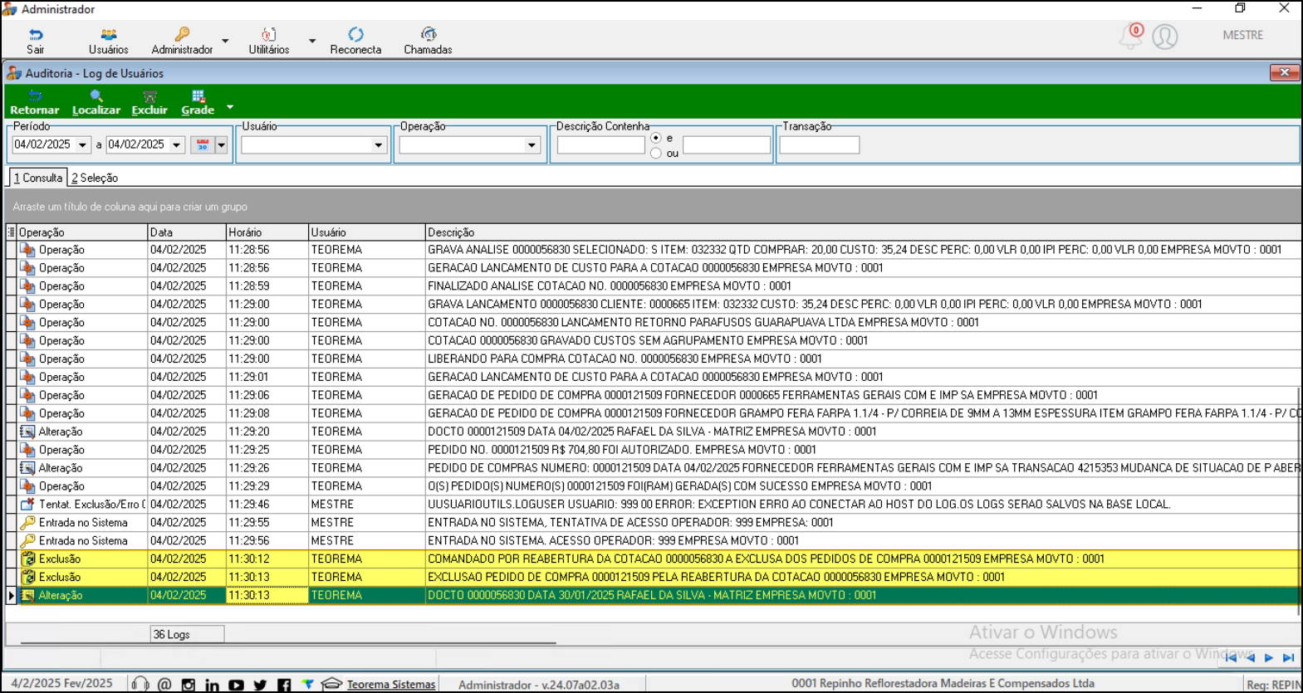The width and height of the screenshot is (1303, 693).
Task: Click the Transação input field
Action: point(819,145)
